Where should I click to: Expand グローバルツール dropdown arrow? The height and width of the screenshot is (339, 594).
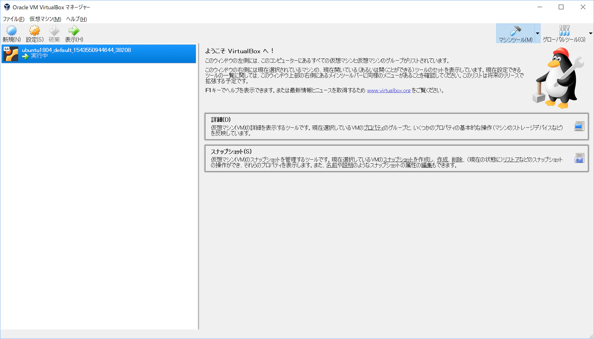click(591, 33)
